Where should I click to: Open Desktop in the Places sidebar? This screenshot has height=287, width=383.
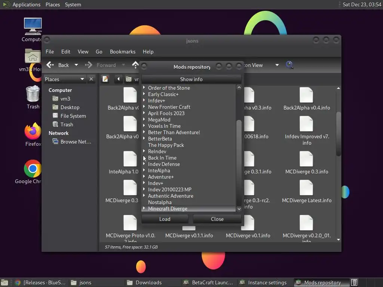click(70, 107)
